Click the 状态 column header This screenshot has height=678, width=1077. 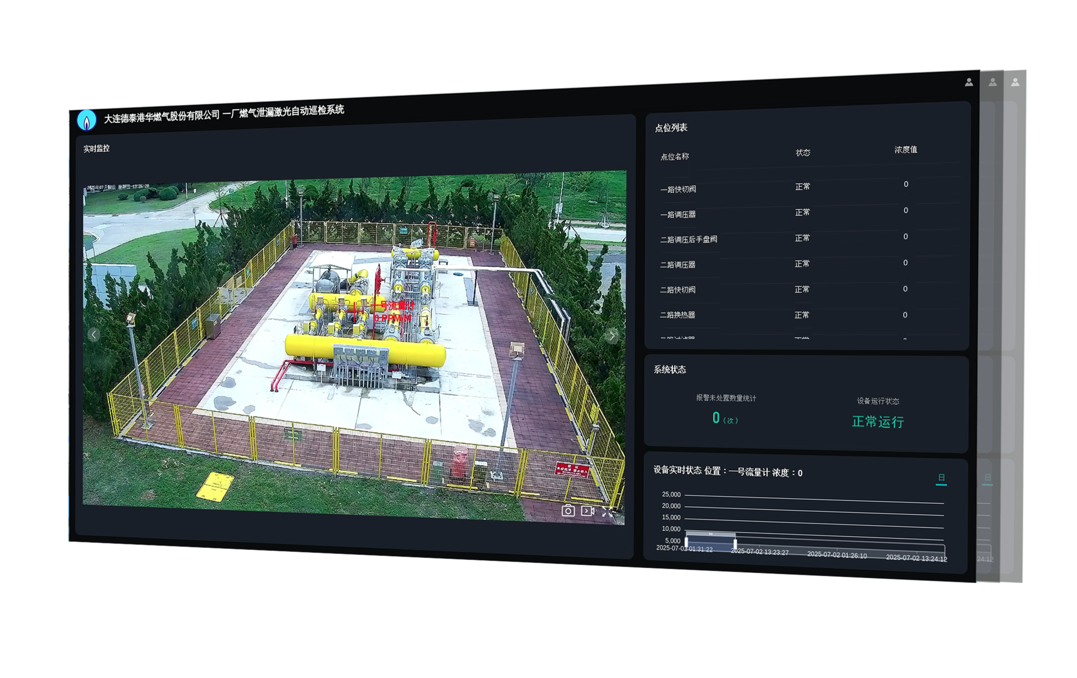(x=803, y=153)
